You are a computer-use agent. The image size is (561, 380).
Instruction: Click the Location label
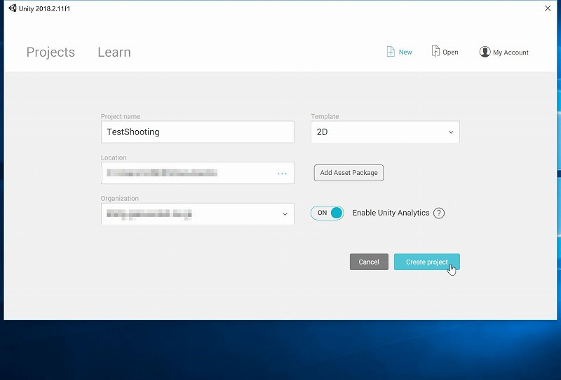tap(114, 157)
